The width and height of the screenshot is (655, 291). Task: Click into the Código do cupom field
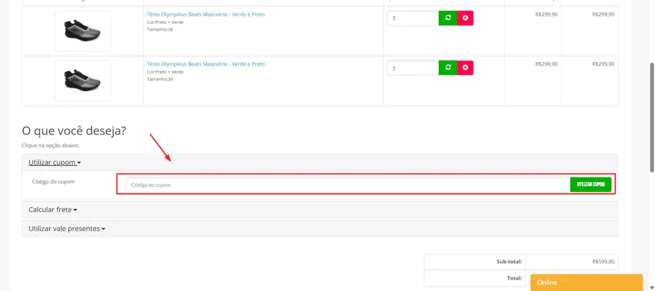(348, 185)
